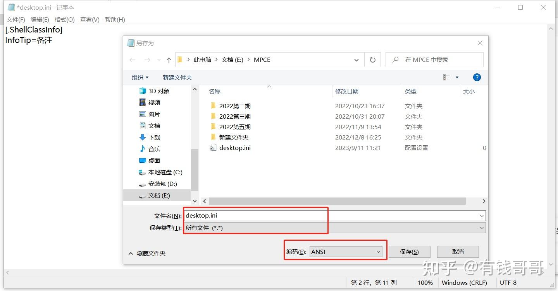This screenshot has height=291, width=558.
Task: Click the up-one-level arrow in the dialog
Action: tap(169, 60)
